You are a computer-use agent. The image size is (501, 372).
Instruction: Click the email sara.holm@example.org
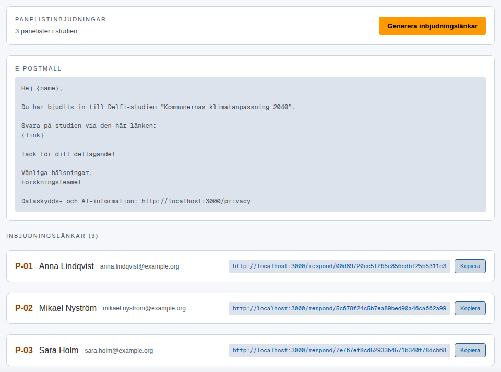[119, 351]
